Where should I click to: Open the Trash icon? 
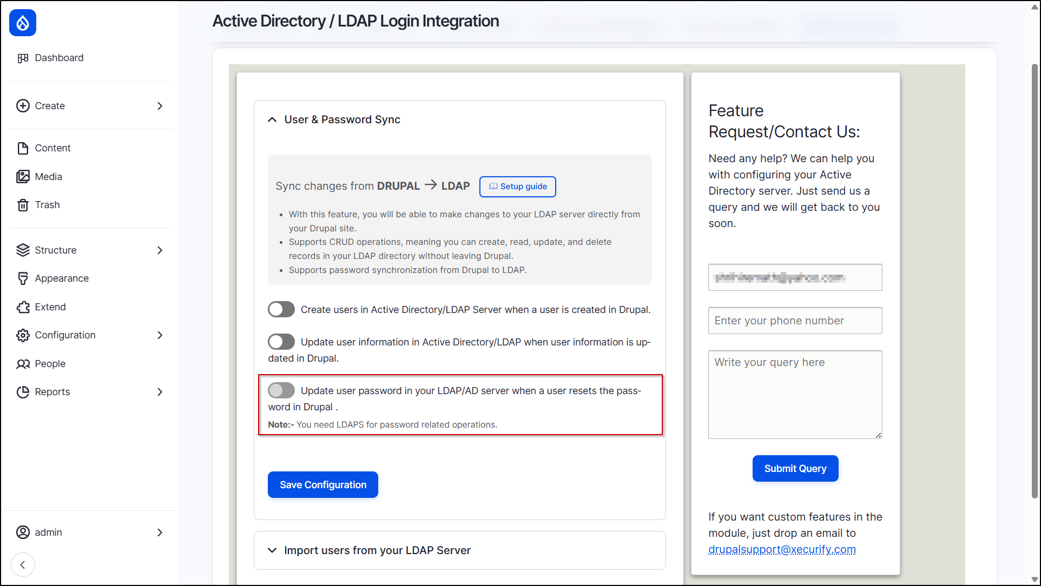point(23,205)
